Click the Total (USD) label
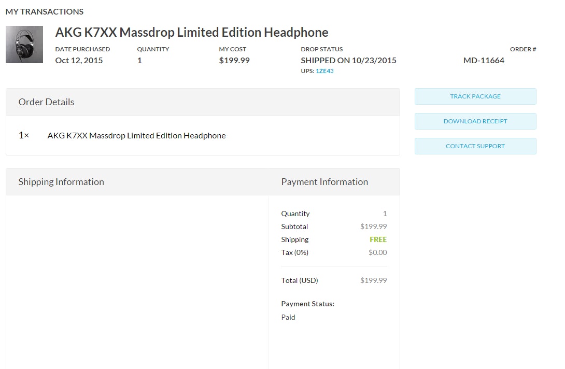Image resolution: width=565 pixels, height=369 pixels. click(300, 280)
